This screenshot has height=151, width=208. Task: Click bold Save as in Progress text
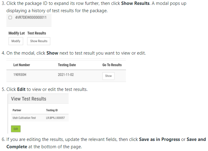point(160,139)
